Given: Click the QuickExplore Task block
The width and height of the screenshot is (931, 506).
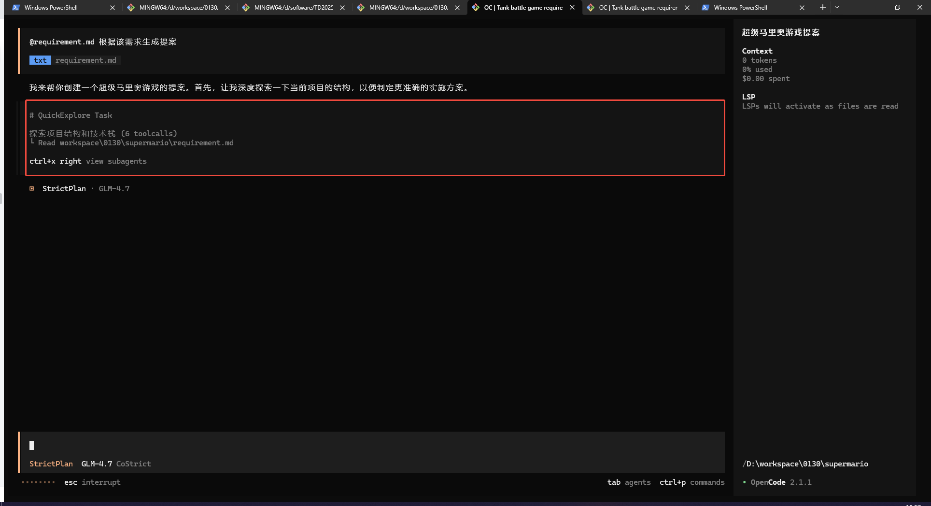Looking at the screenshot, I should (x=375, y=138).
